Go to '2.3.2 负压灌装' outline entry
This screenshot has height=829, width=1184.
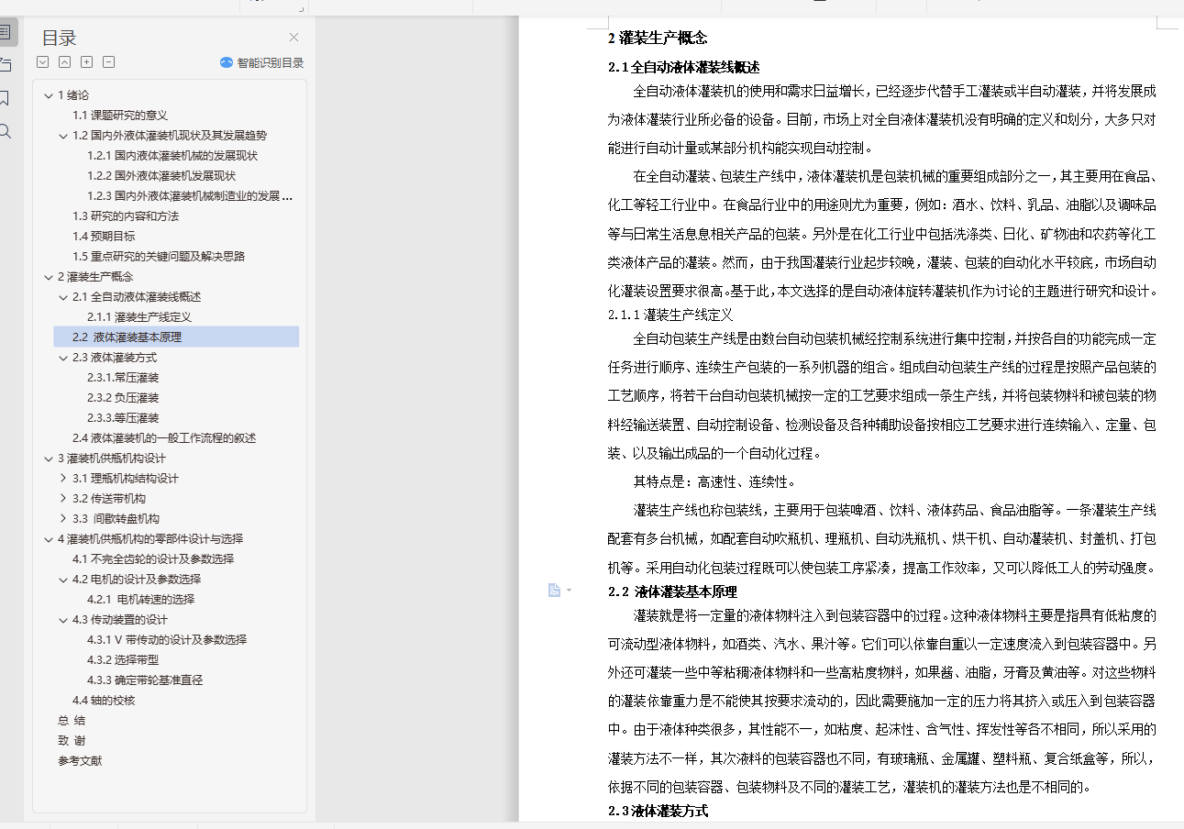(x=123, y=397)
